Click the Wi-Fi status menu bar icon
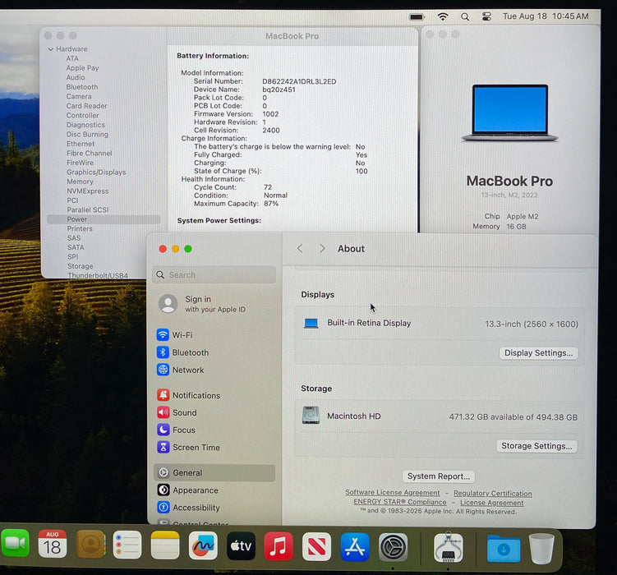Image resolution: width=617 pixels, height=575 pixels. [x=443, y=16]
